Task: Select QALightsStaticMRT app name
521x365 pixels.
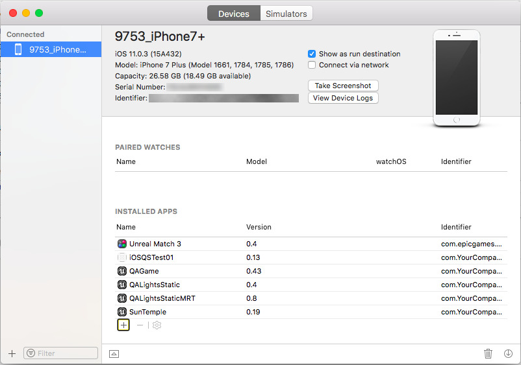Action: [x=162, y=298]
